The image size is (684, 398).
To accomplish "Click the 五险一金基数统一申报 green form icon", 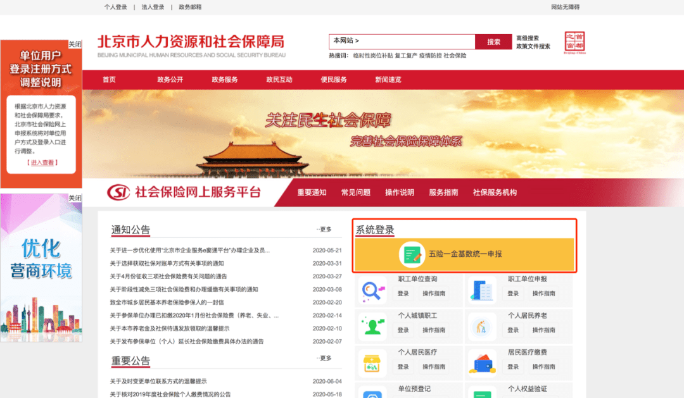I will pyautogui.click(x=412, y=254).
